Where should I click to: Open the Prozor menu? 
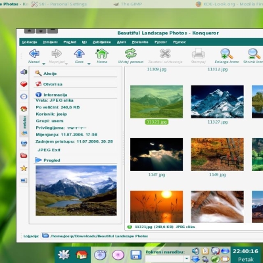coord(160,42)
